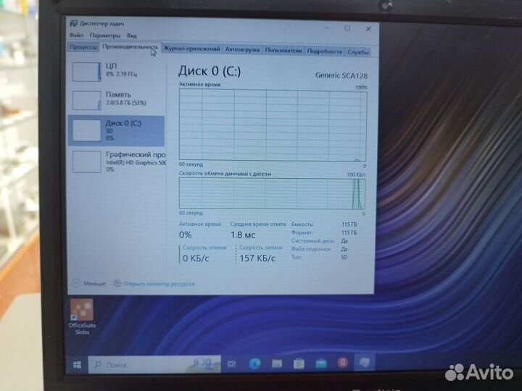Open the OfficeSuite Slides desktop shortcut
522x391 pixels.
tap(82, 316)
